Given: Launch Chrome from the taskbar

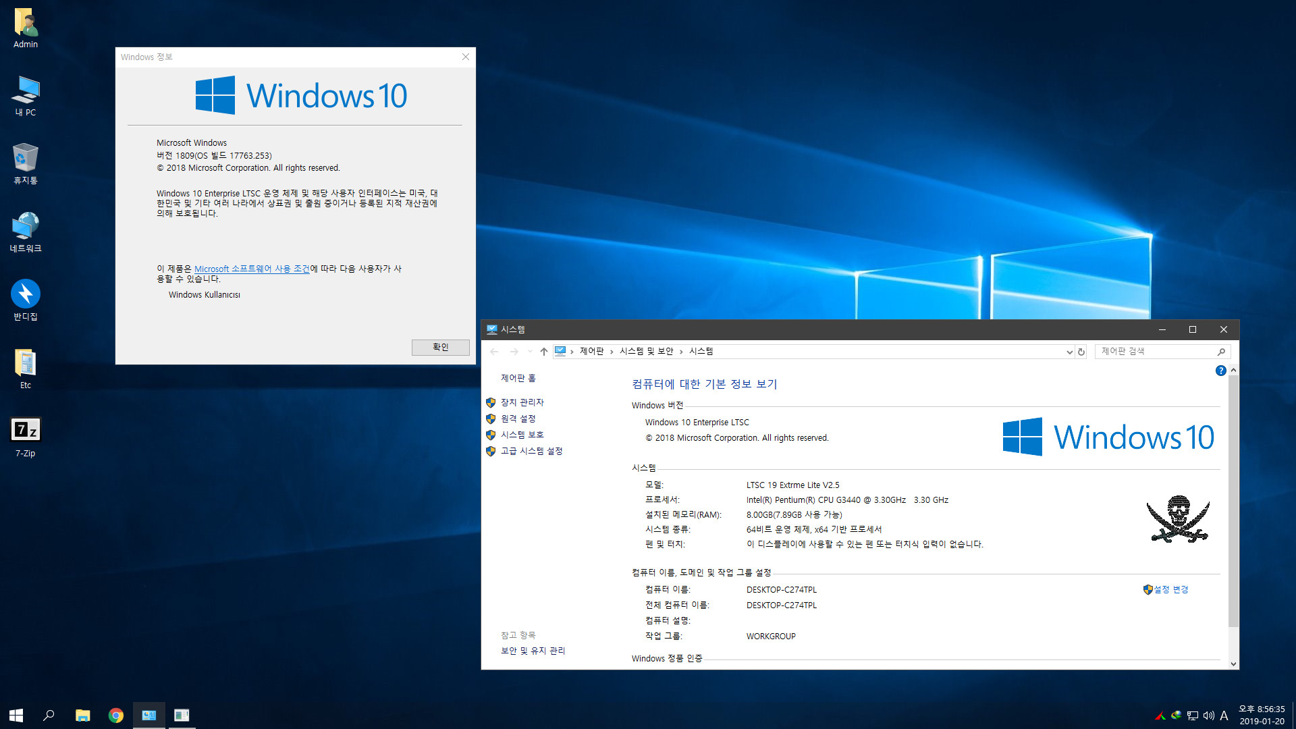Looking at the screenshot, I should click(116, 715).
